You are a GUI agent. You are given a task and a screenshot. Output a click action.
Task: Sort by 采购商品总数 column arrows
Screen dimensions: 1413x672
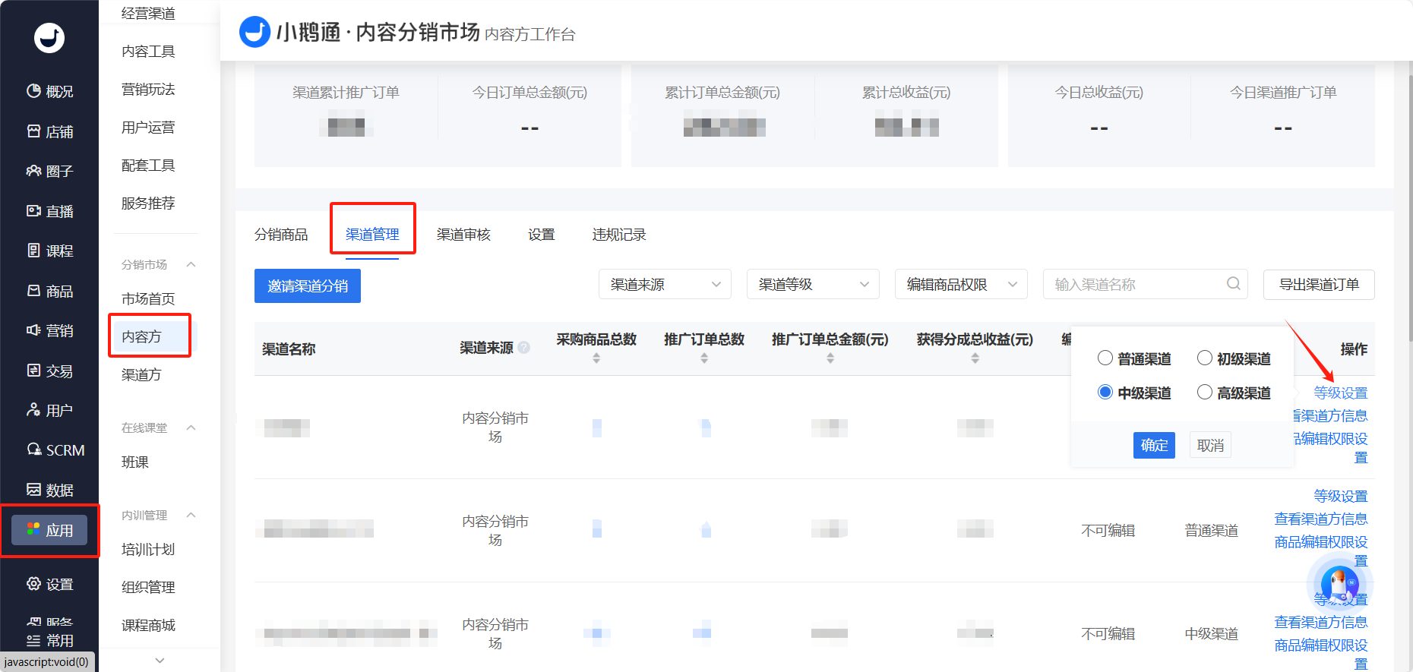(596, 358)
